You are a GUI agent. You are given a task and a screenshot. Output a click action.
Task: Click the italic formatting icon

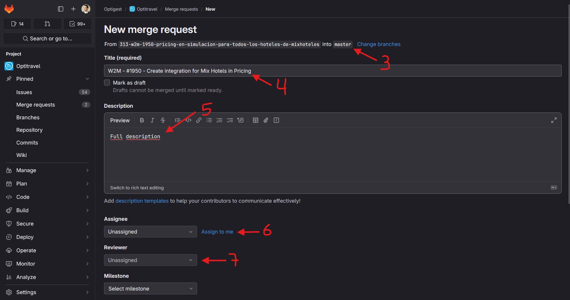[152, 120]
